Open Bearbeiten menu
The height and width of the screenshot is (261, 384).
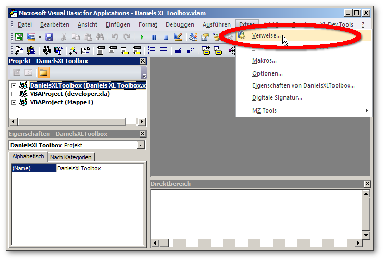click(x=55, y=24)
